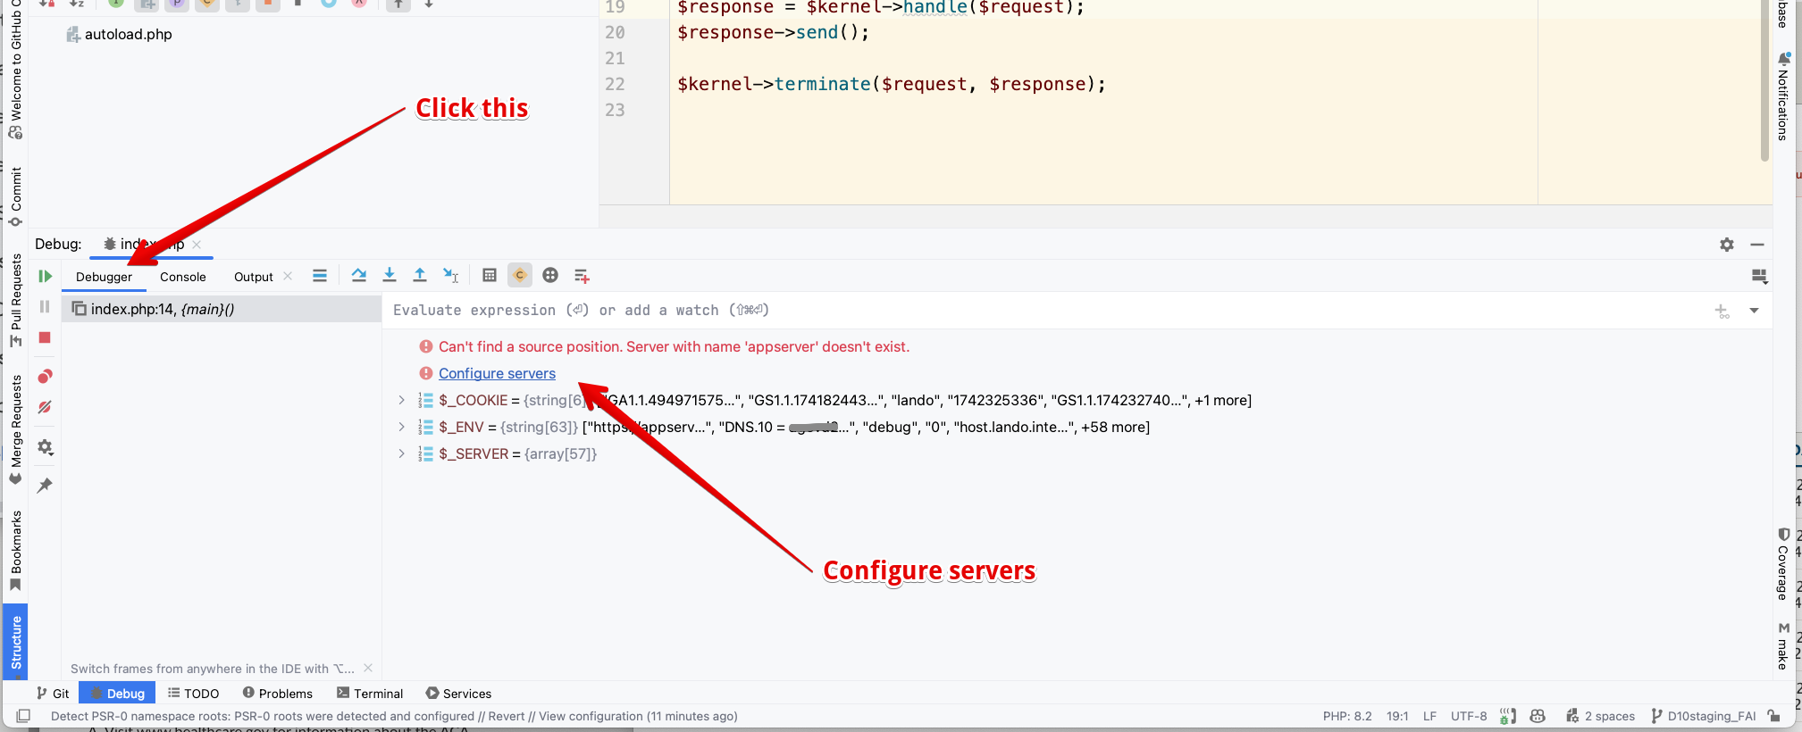Viewport: 1802px width, 732px height.
Task: Click the source position error message
Action: tap(674, 346)
